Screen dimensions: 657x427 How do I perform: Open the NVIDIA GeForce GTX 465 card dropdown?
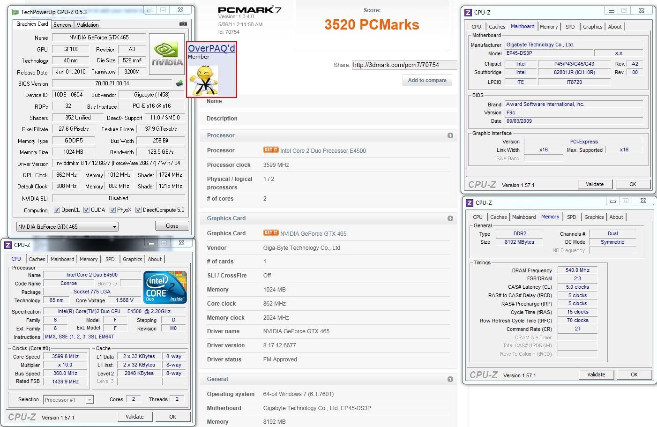(67, 227)
